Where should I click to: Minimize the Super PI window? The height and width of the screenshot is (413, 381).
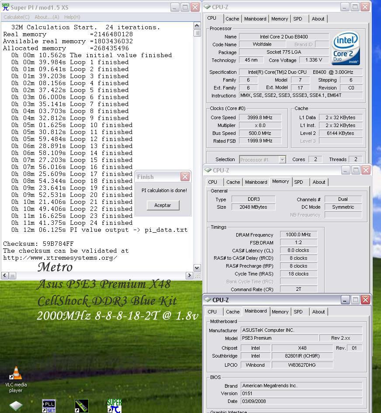tap(174, 7)
